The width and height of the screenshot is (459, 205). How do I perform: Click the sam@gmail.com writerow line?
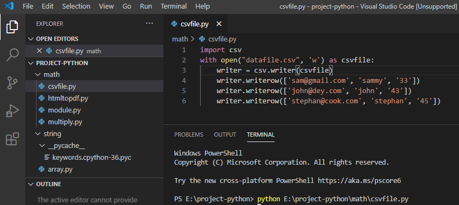click(x=318, y=81)
